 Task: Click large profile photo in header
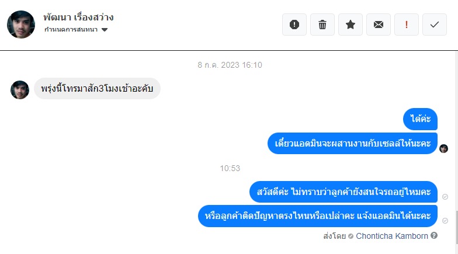point(21,25)
